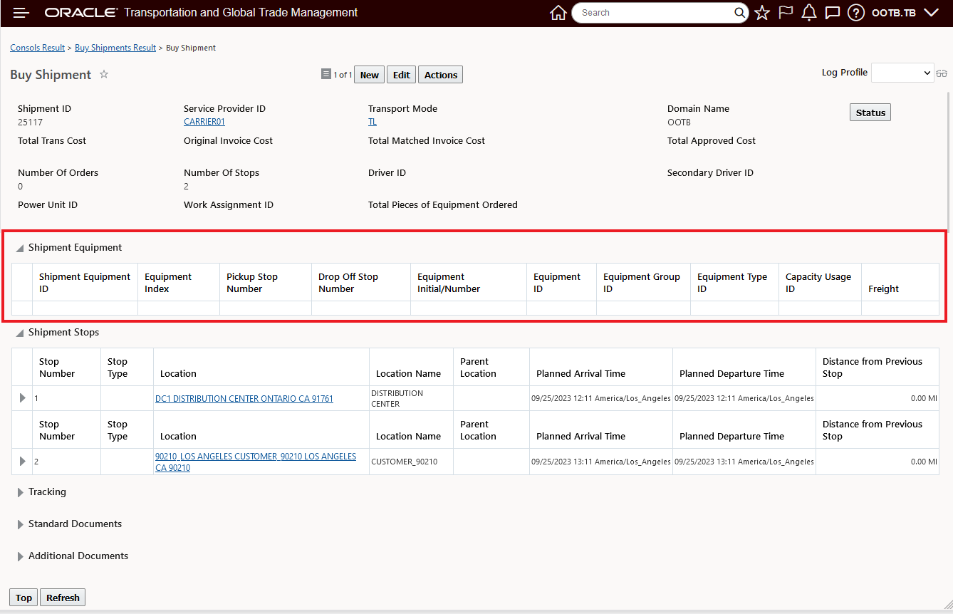Expand the Standard Documents section
Image resolution: width=953 pixels, height=614 pixels.
(x=20, y=524)
